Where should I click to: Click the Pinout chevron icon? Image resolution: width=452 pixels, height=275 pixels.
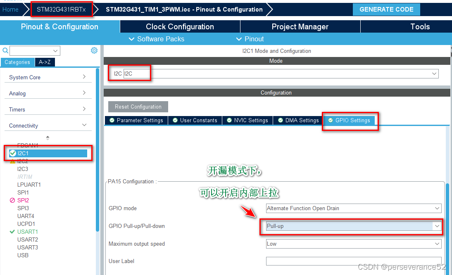(x=239, y=39)
